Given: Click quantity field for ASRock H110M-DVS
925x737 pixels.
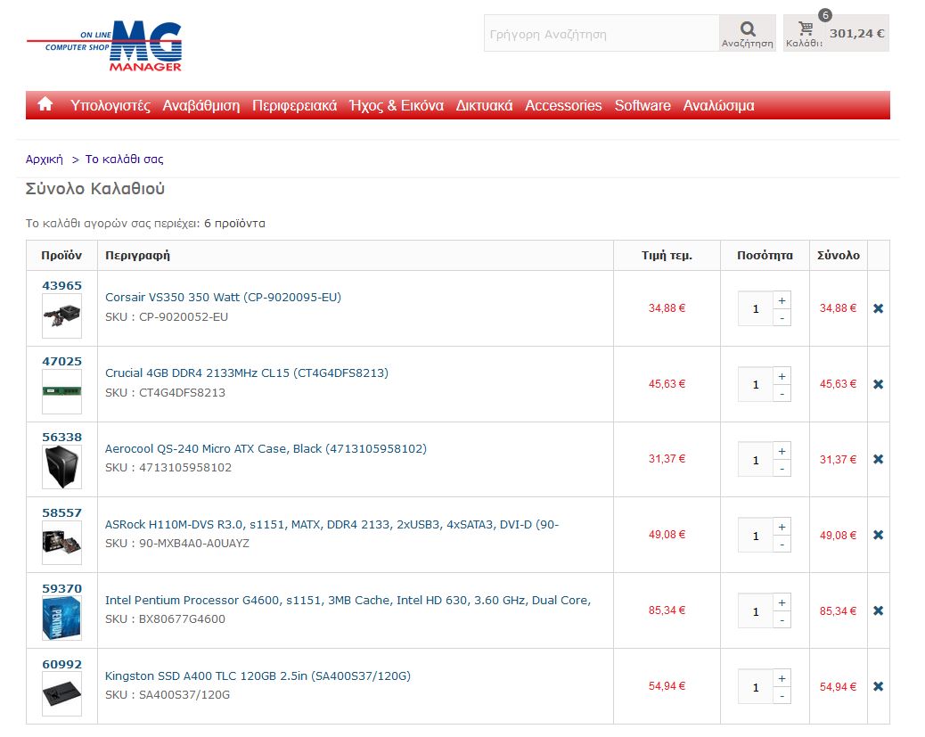Looking at the screenshot, I should (756, 536).
